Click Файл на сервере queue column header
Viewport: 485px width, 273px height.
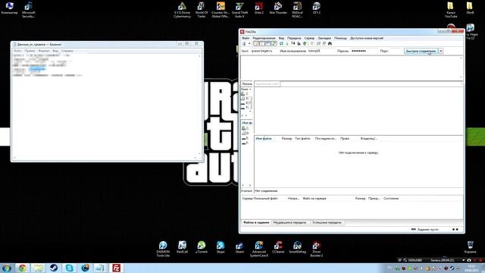pyautogui.click(x=314, y=199)
